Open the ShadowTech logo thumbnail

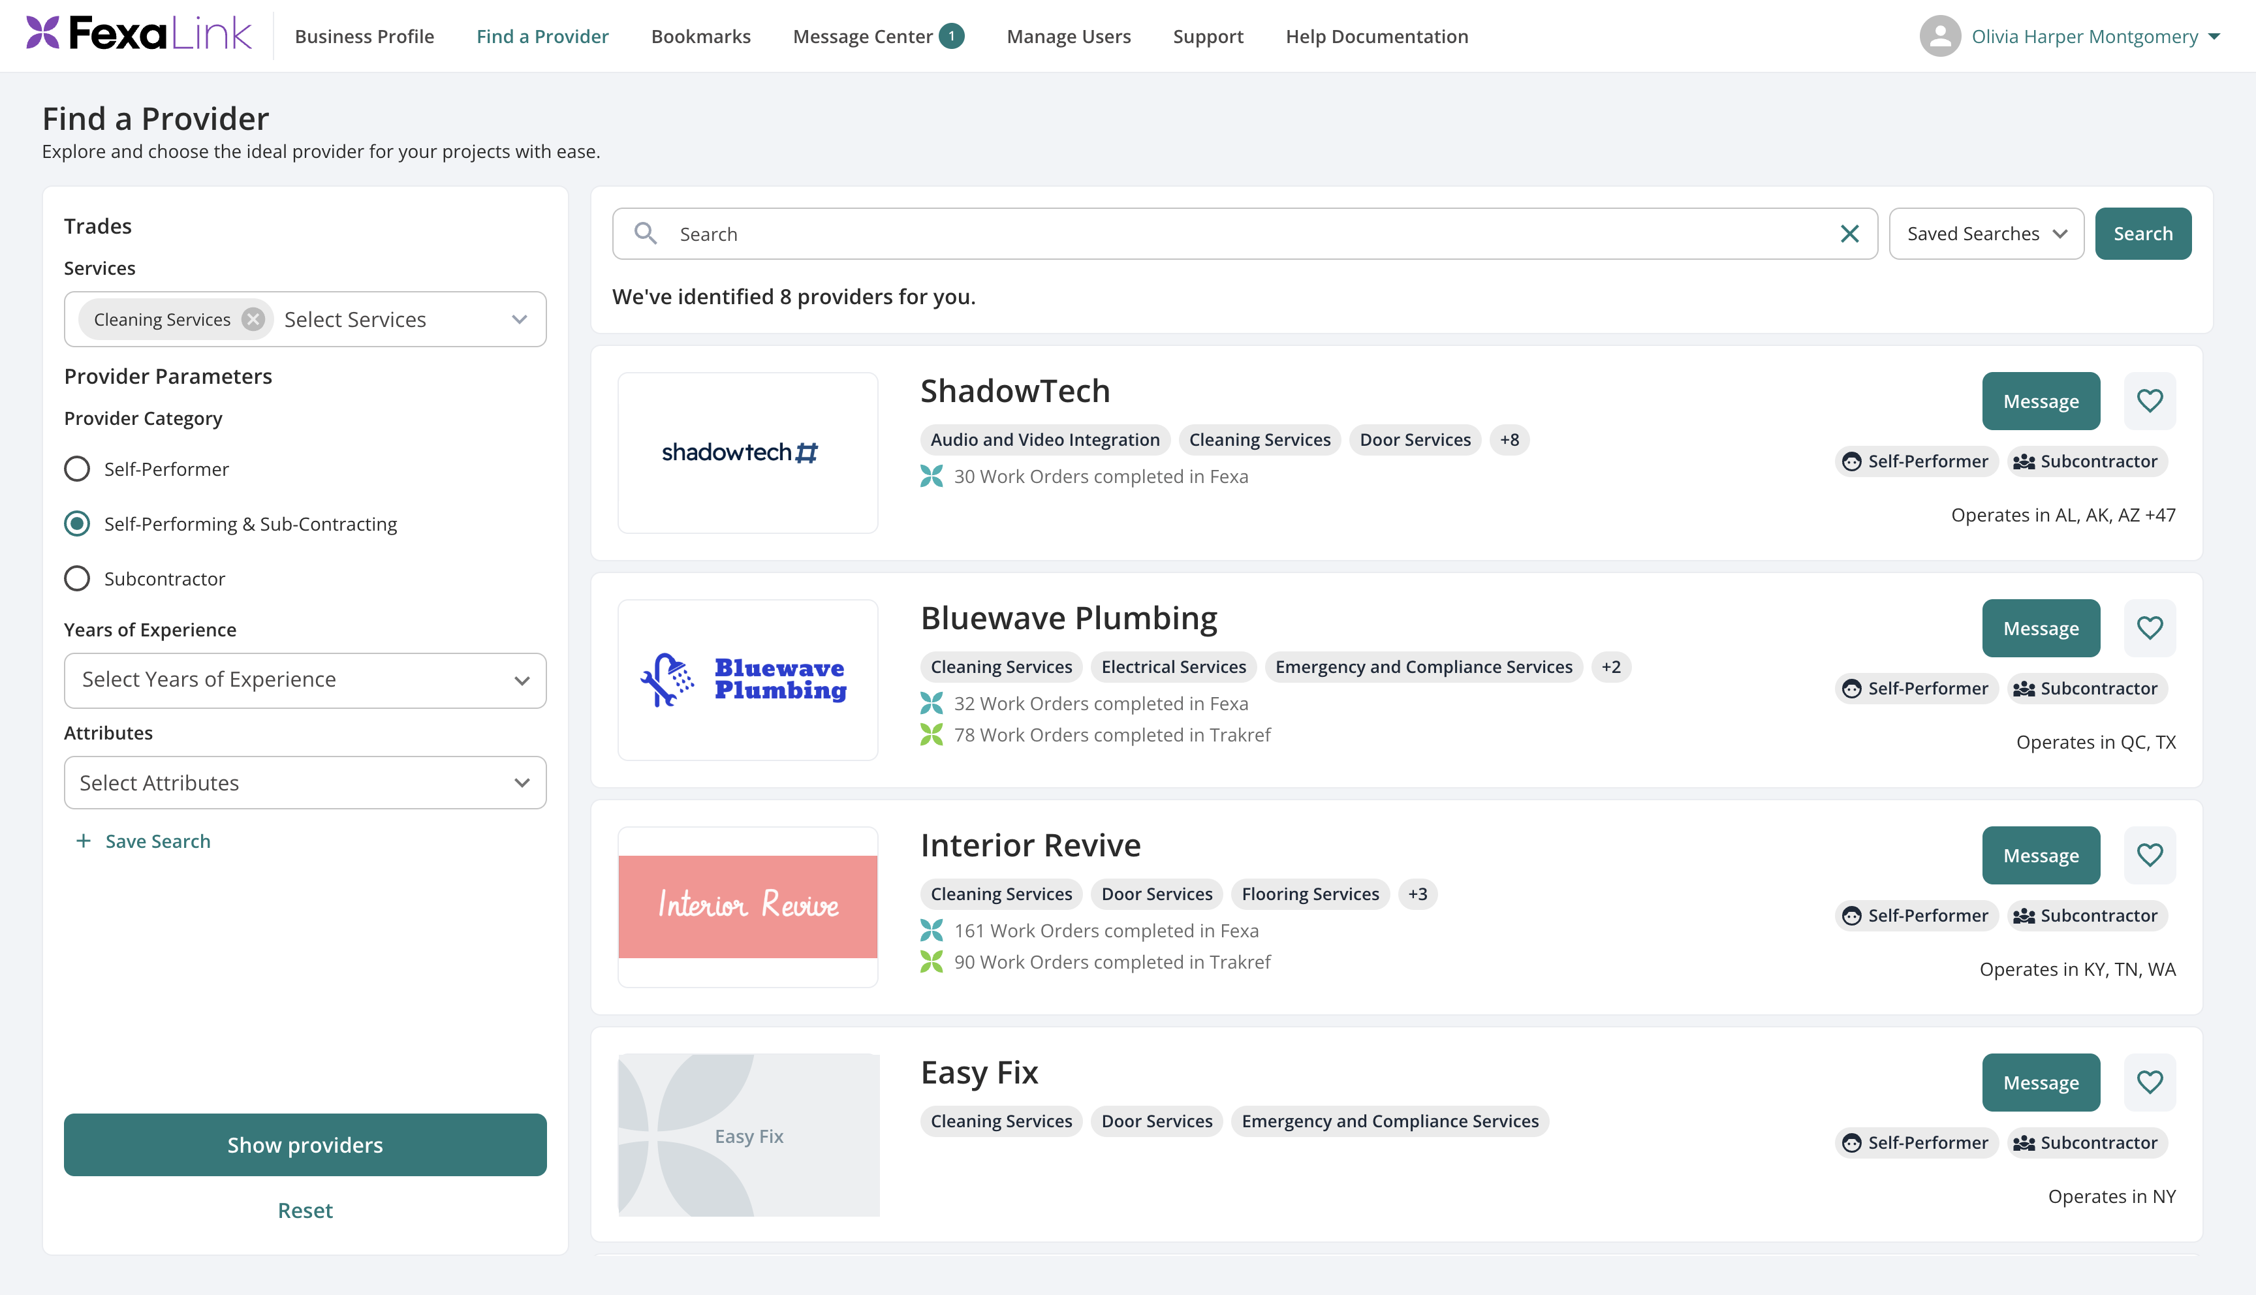[x=748, y=453]
